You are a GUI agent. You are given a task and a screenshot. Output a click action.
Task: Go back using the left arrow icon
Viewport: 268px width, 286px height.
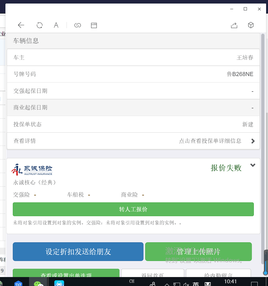(21, 25)
